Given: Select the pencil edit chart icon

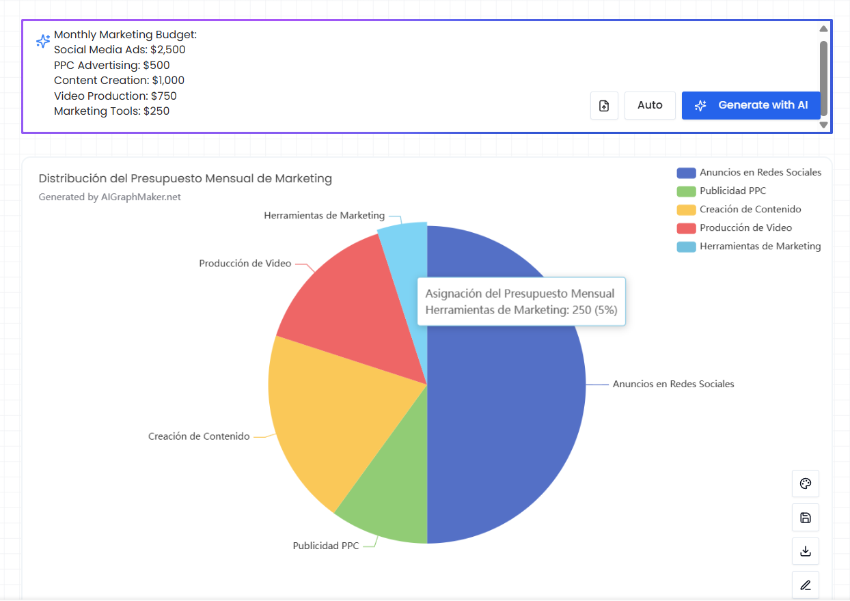Looking at the screenshot, I should (806, 585).
